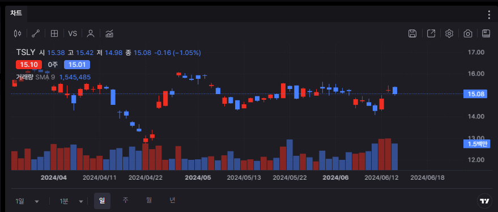Open the guide book icon in the toolbar
Image resolution: width=498 pixels, height=212 pixels.
pyautogui.click(x=486, y=33)
